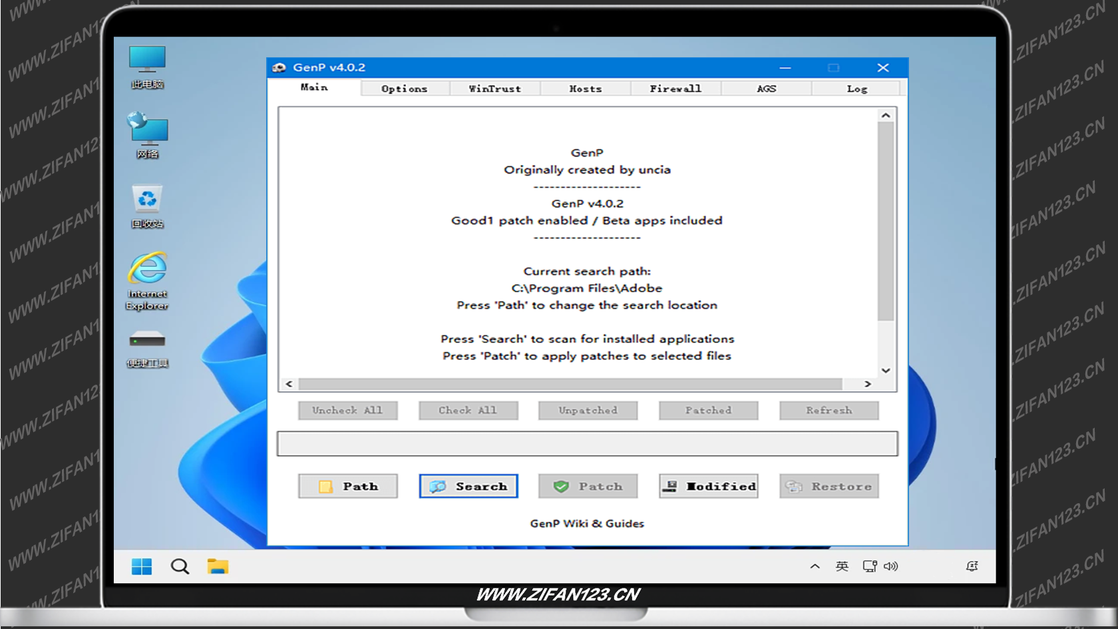The width and height of the screenshot is (1118, 629).
Task: Open the Firewall tab
Action: [675, 89]
